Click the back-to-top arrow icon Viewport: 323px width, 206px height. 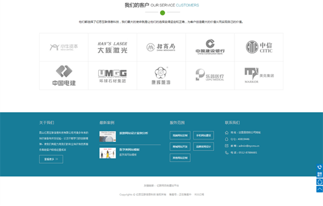[319, 189]
